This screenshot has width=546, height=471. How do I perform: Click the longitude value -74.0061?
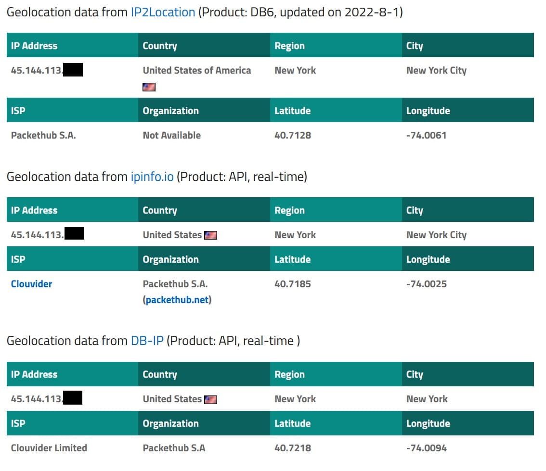coord(426,135)
